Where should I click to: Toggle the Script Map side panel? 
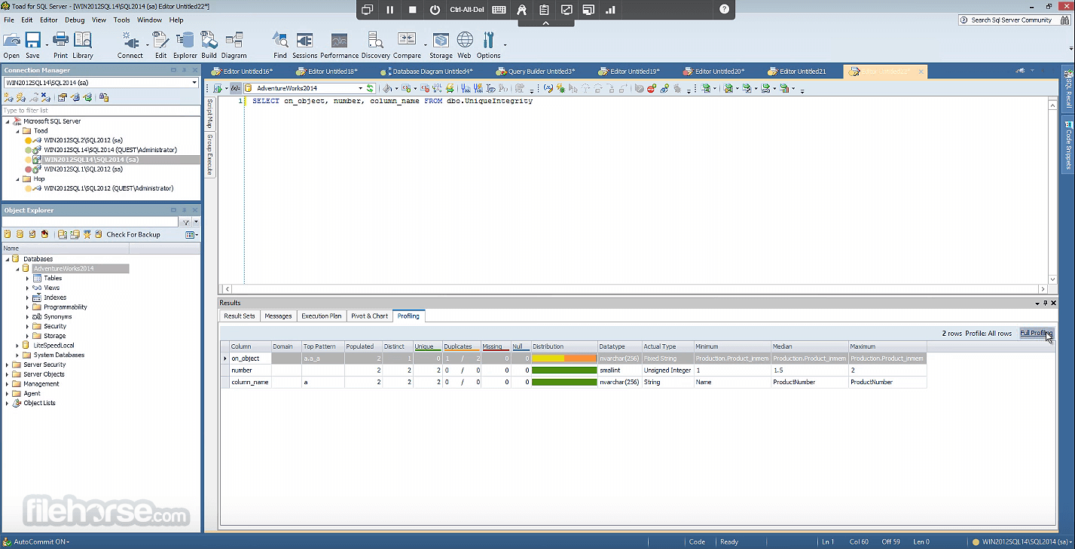tap(210, 114)
